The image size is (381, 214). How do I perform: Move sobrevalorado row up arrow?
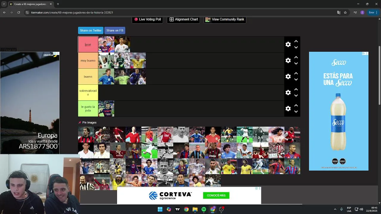(x=296, y=89)
